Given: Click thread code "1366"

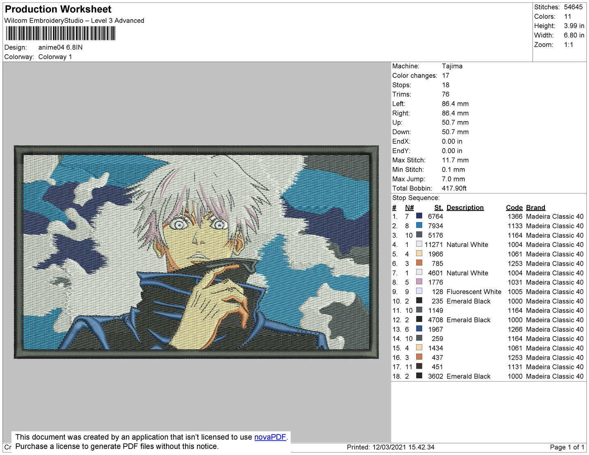Looking at the screenshot, I should pos(515,216).
